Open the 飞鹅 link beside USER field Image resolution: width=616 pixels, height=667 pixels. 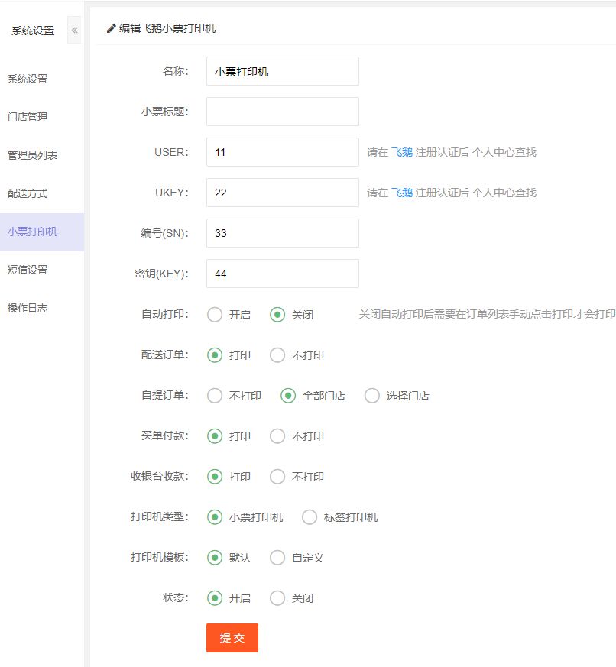[x=402, y=152]
